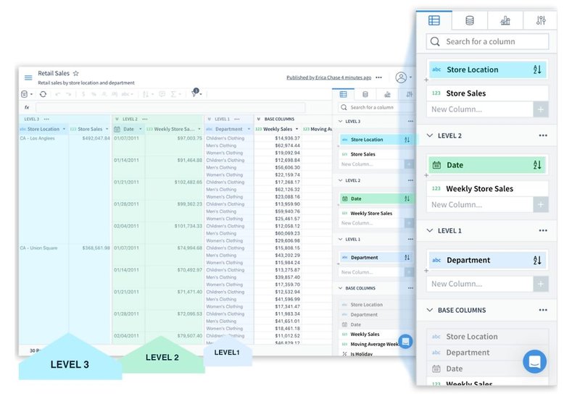Open LEVEL 1 more options in enlarged panel

pos(542,230)
